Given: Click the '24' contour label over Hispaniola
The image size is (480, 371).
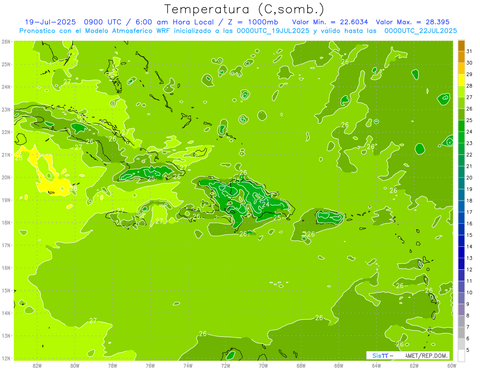Looking at the screenshot, I should pyautogui.click(x=266, y=204).
